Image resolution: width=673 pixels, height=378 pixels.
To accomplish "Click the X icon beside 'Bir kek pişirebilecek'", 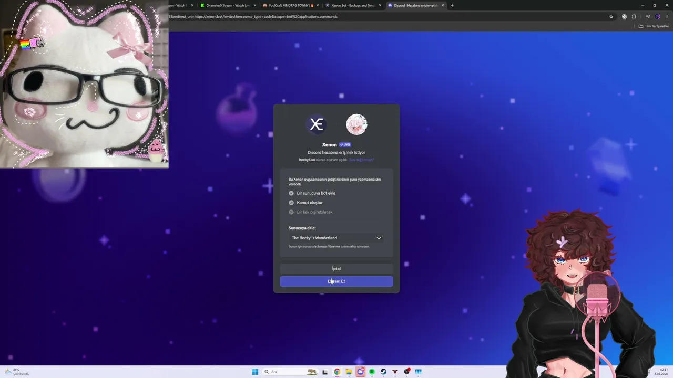I will click(291, 212).
